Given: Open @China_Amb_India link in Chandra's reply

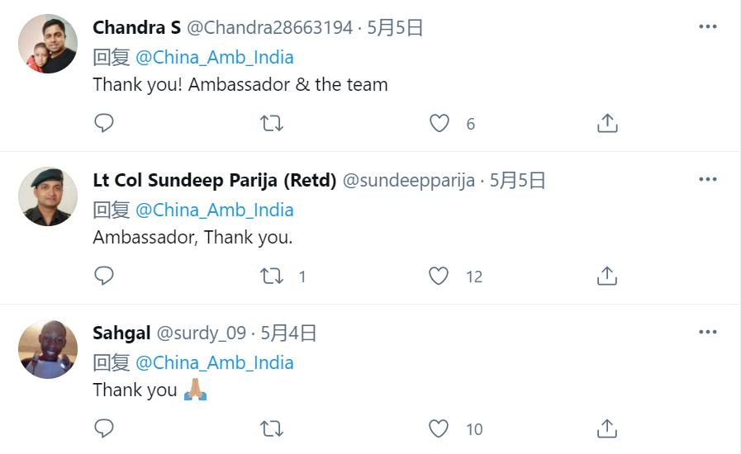Looking at the screenshot, I should point(214,57).
